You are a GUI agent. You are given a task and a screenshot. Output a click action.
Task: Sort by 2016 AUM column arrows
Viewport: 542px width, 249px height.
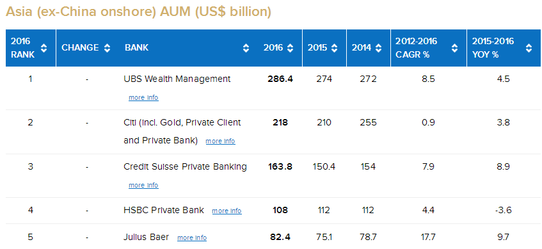coord(290,48)
